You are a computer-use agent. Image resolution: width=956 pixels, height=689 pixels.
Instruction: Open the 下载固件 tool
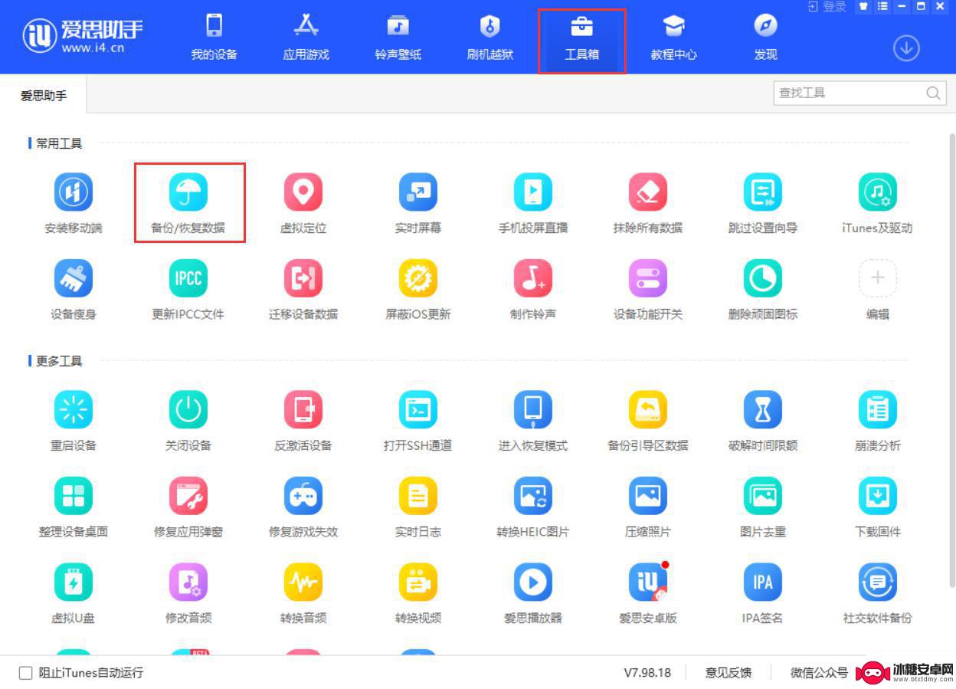[x=878, y=496]
